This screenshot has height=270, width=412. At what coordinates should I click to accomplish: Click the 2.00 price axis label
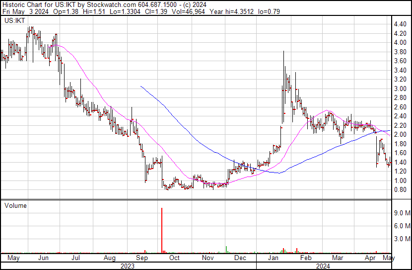[400, 135]
